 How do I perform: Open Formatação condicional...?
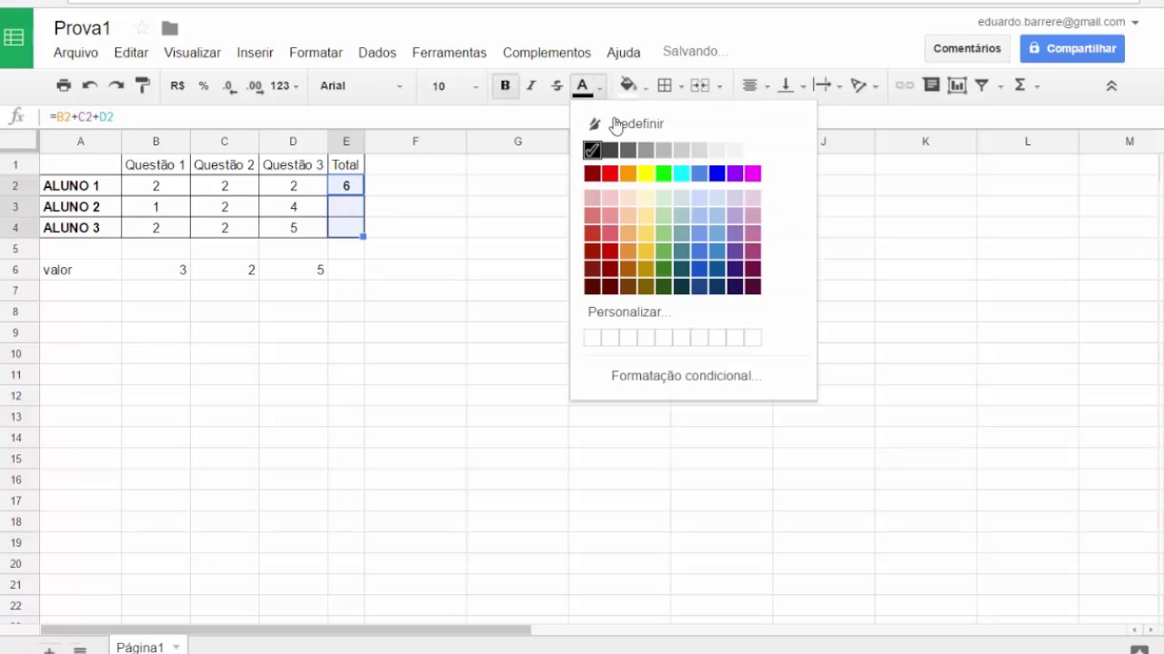[x=686, y=375]
